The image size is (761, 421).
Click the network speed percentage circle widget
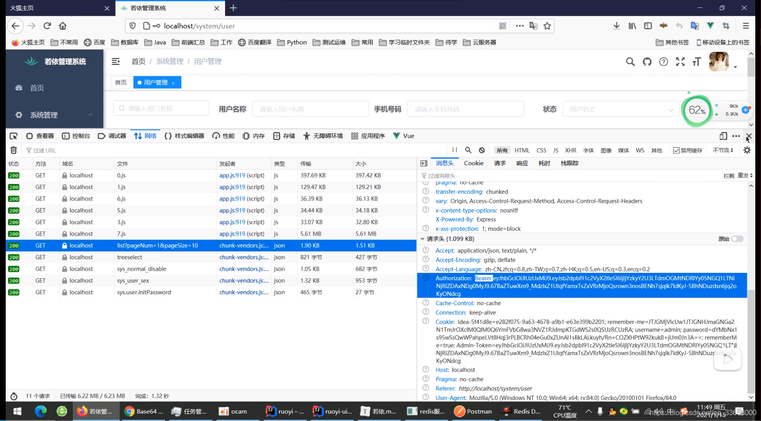[x=697, y=110]
